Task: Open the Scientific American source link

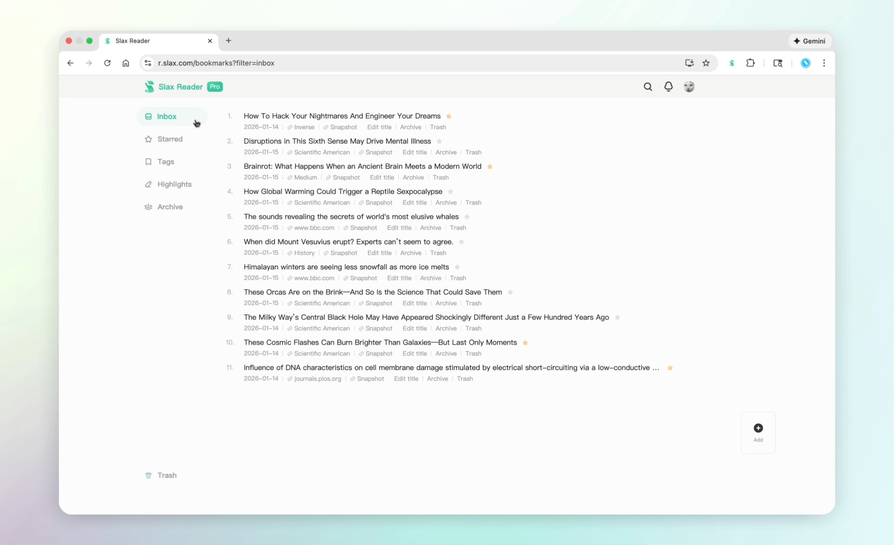Action: [322, 152]
